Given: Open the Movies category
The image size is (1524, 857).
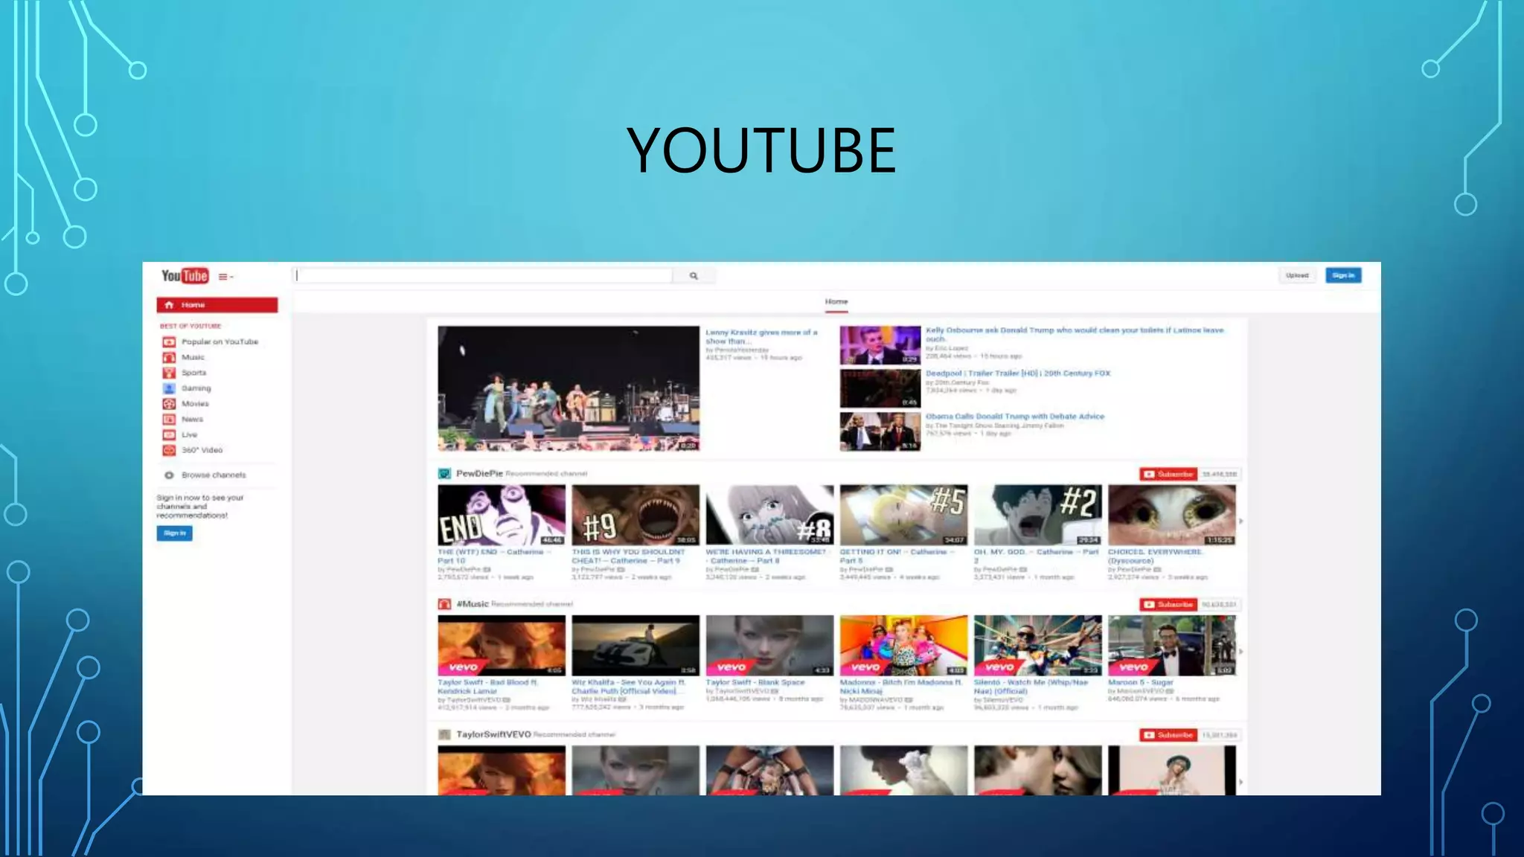Looking at the screenshot, I should [x=186, y=404].
